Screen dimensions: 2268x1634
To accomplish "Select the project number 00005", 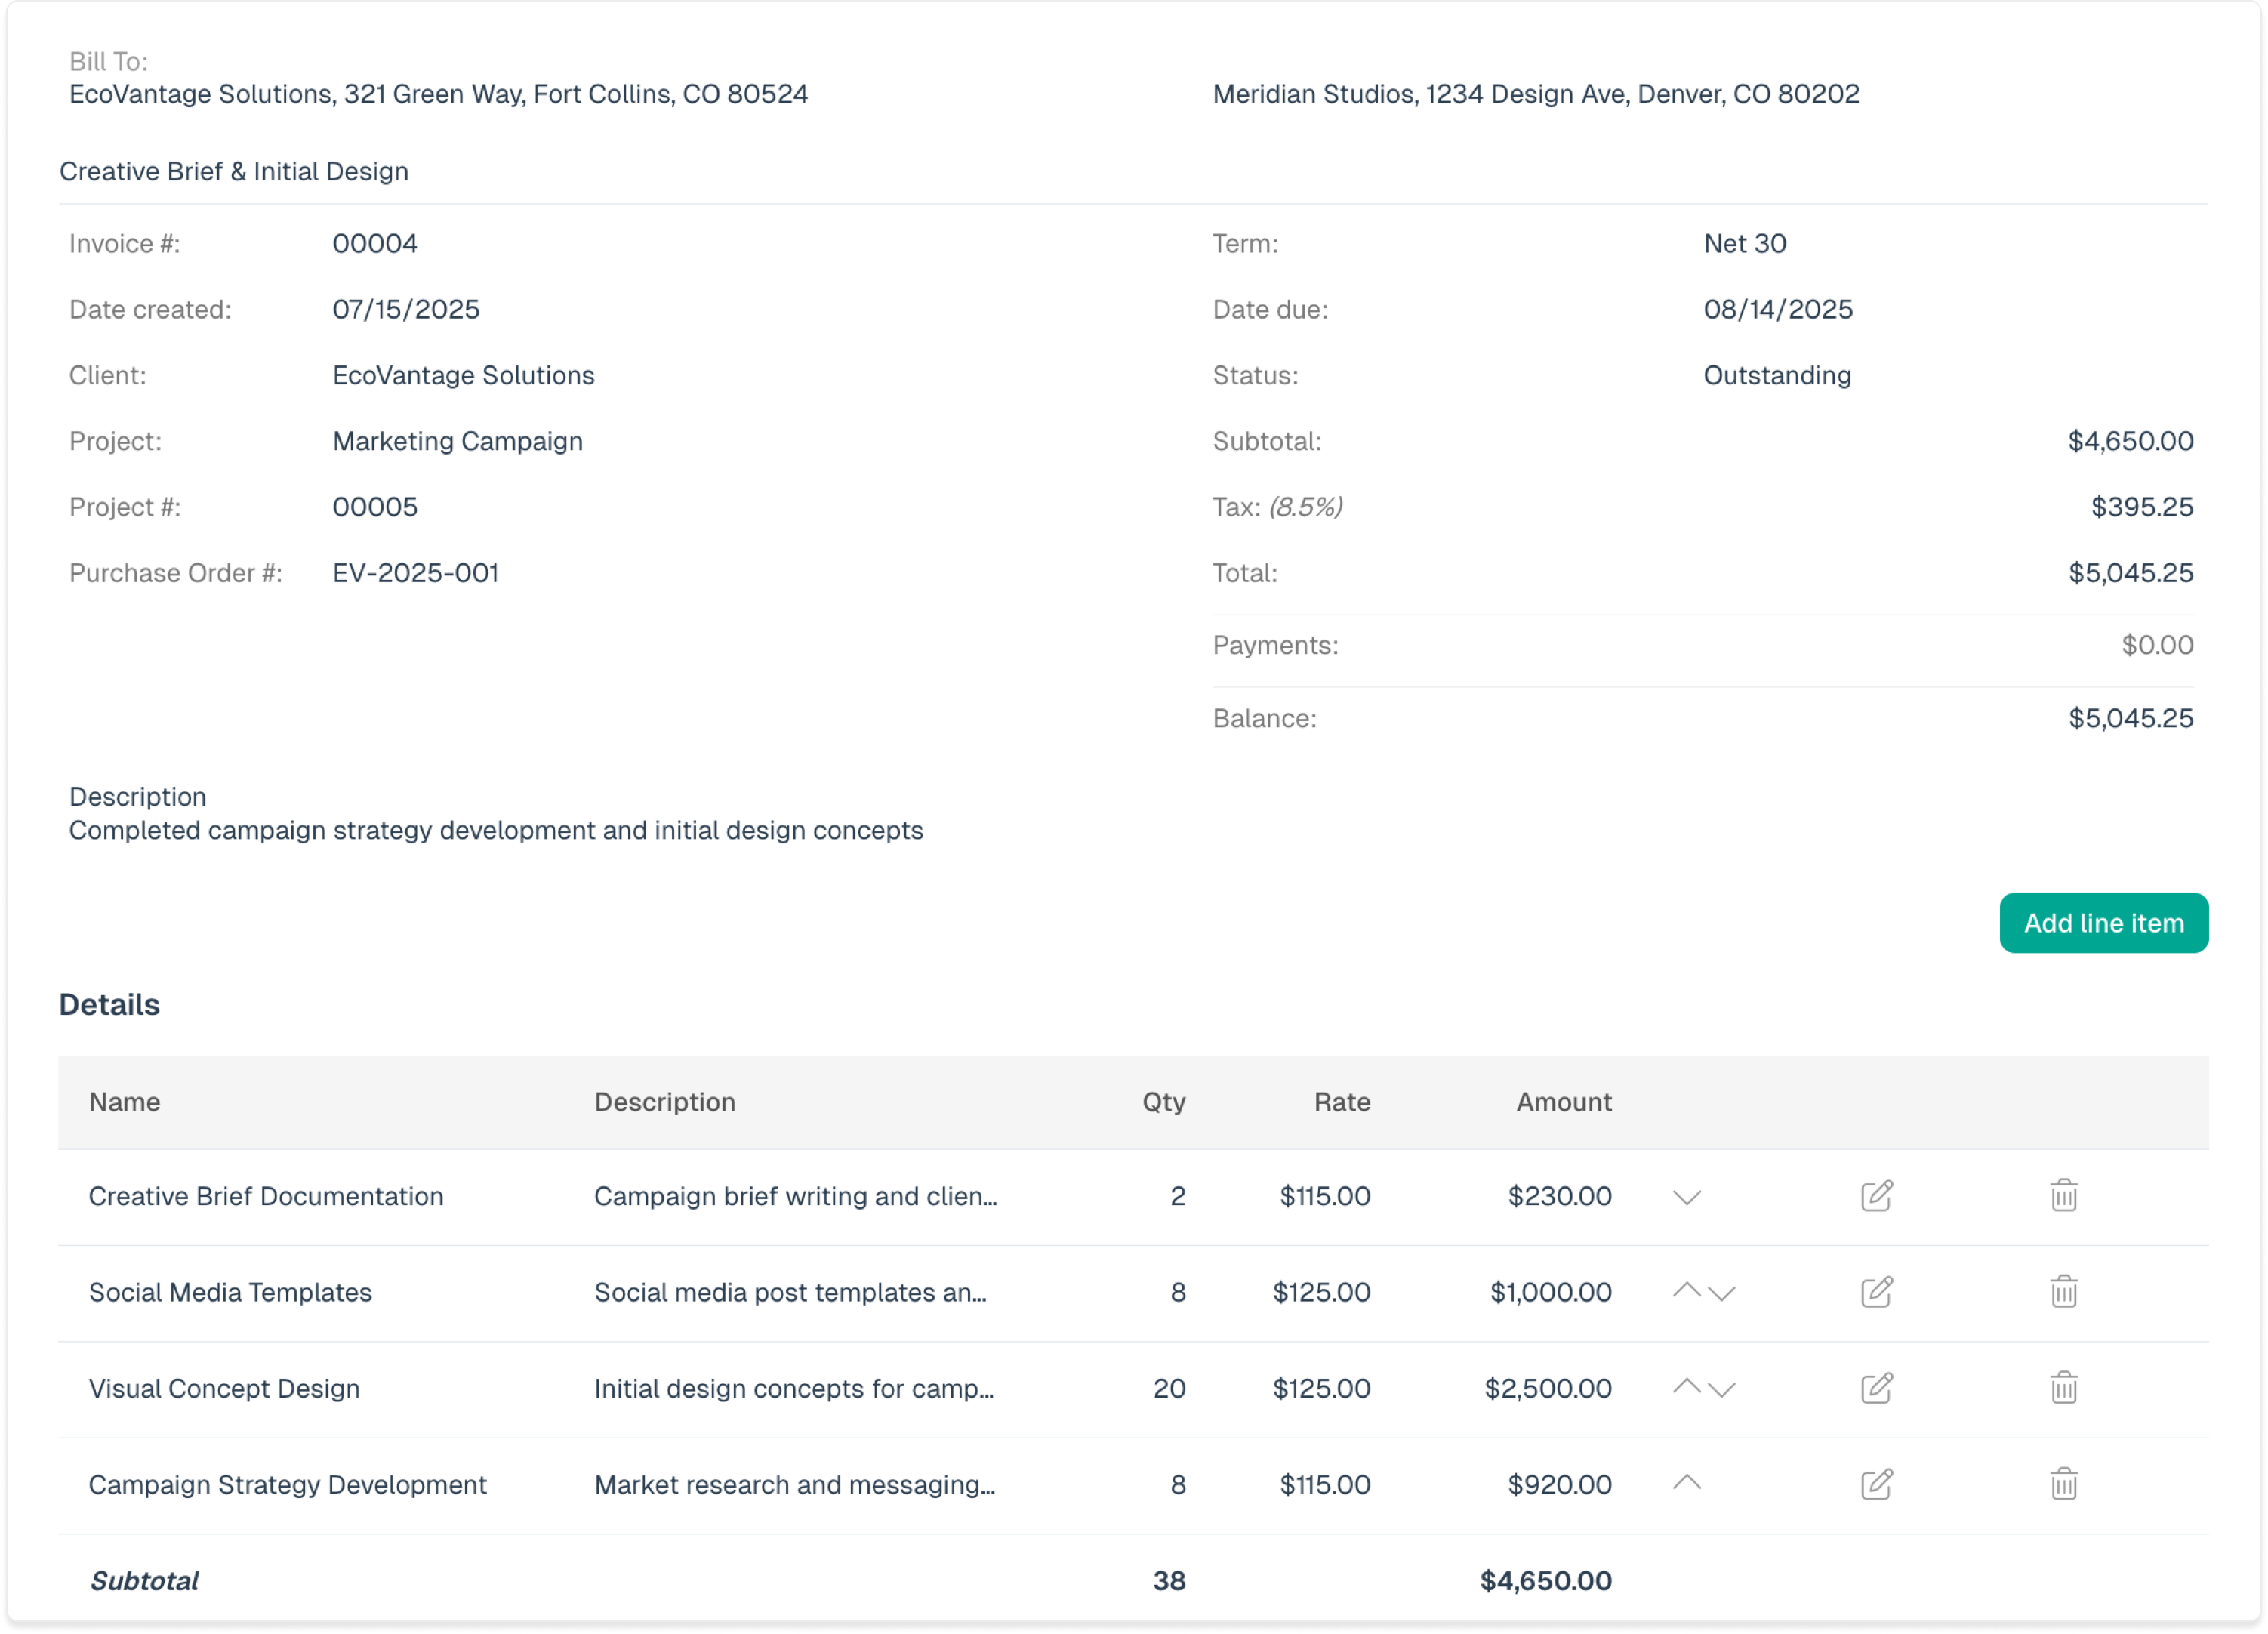I will (375, 507).
